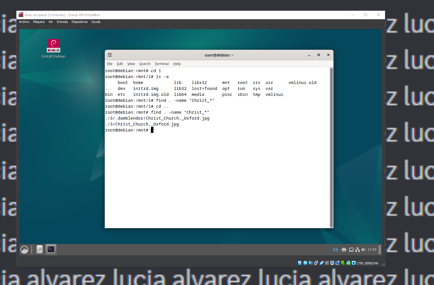
Task: Mute audio via the speaker tray icon
Action: pos(364,250)
